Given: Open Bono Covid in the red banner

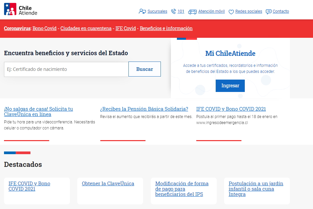Looking at the screenshot, I should point(44,28).
